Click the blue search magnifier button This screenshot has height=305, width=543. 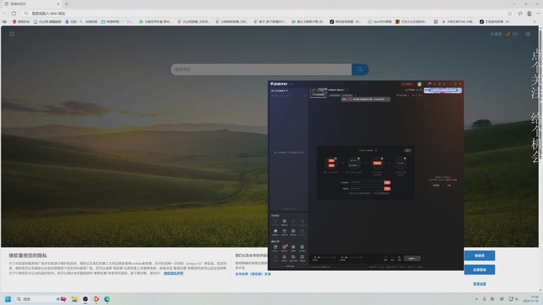pyautogui.click(x=360, y=70)
